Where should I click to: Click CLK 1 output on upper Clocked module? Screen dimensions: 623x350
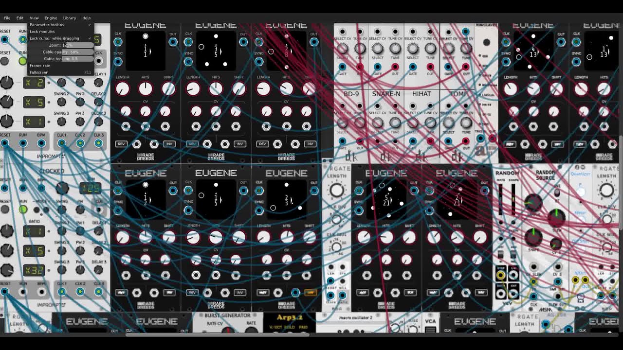61,143
